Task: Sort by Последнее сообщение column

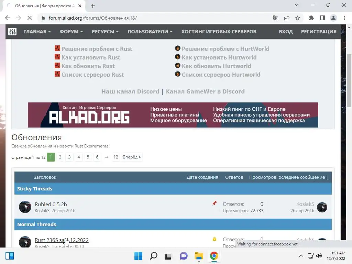Action: pos(302,177)
